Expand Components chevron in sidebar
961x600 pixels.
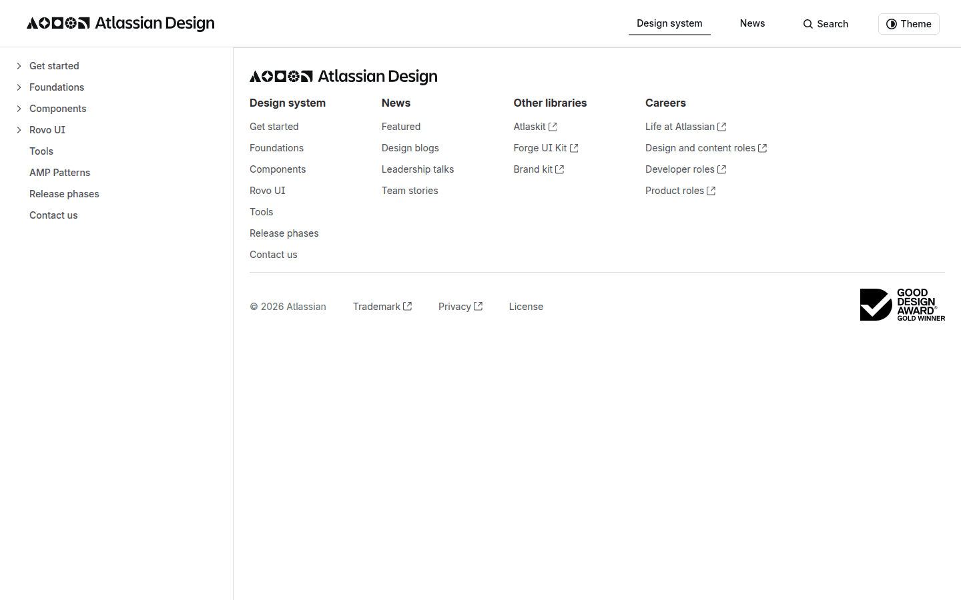pyautogui.click(x=19, y=109)
